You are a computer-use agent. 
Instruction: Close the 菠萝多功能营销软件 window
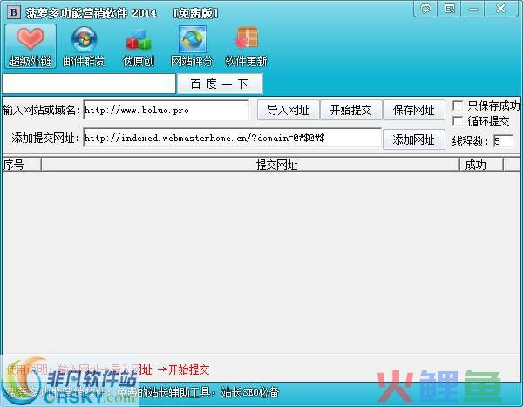[x=500, y=9]
